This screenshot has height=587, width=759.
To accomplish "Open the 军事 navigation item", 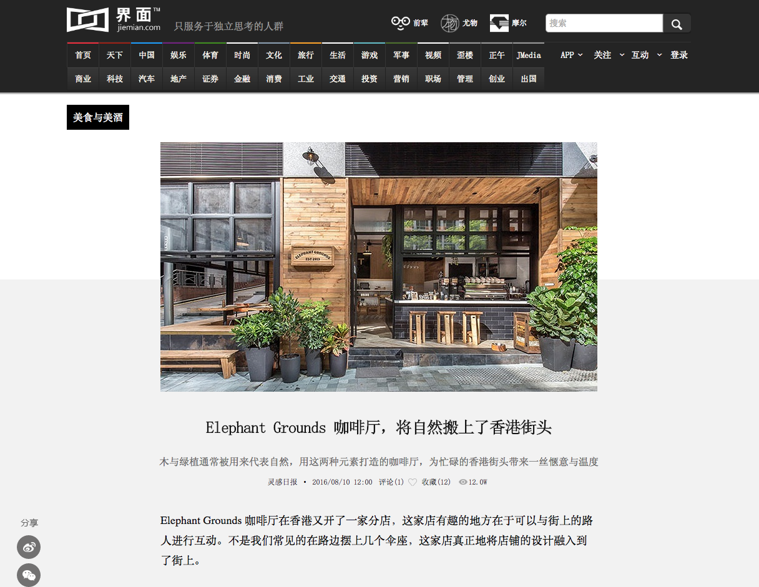I will tap(401, 55).
